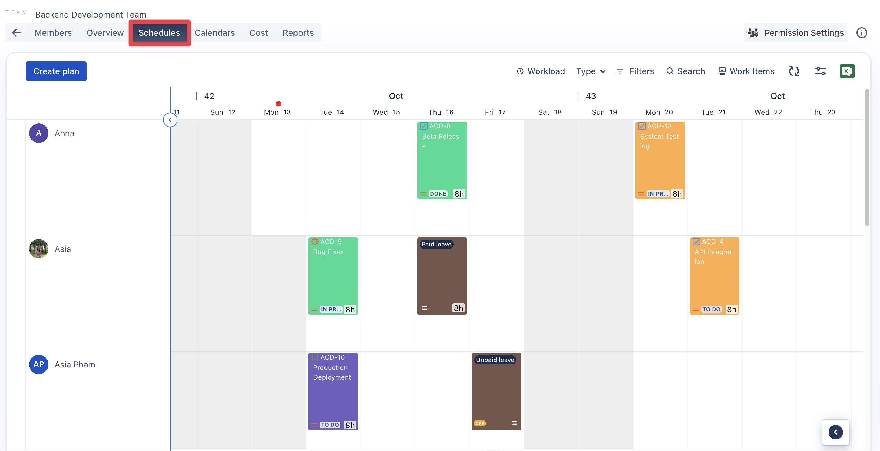Image resolution: width=880 pixels, height=451 pixels.
Task: Click the ACD-13 System Testing checkbox icon
Action: pyautogui.click(x=642, y=126)
